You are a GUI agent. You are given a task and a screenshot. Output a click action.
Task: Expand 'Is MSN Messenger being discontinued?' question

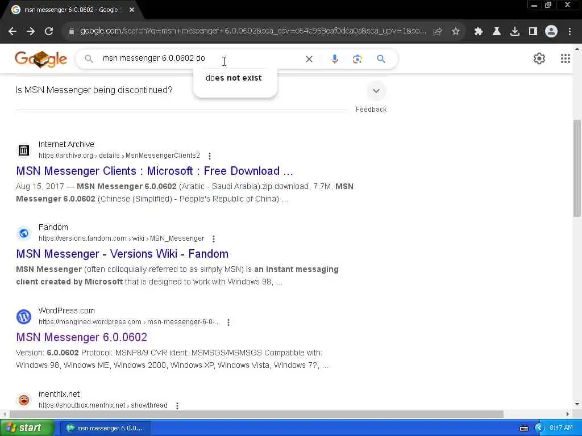click(376, 91)
